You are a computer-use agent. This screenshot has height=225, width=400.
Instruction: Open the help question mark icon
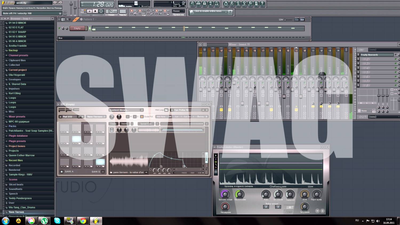click(x=262, y=4)
